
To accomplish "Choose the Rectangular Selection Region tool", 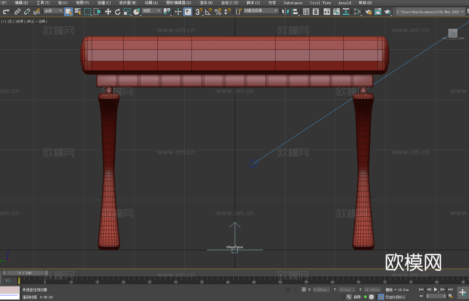I will point(87,12).
